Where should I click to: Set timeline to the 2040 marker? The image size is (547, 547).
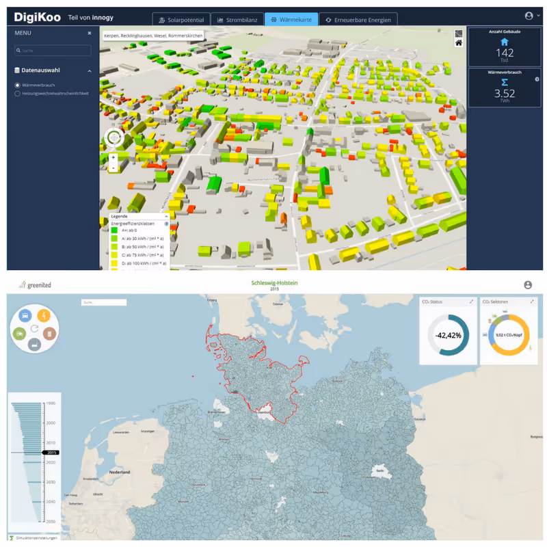point(51,502)
